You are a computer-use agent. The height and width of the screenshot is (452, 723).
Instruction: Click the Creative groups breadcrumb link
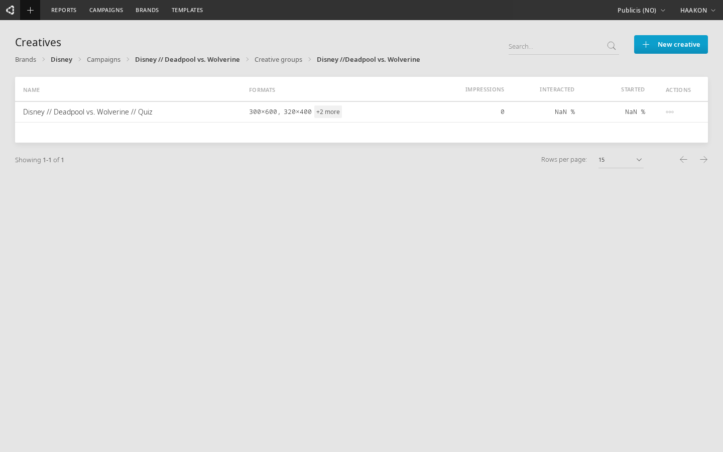pyautogui.click(x=278, y=59)
